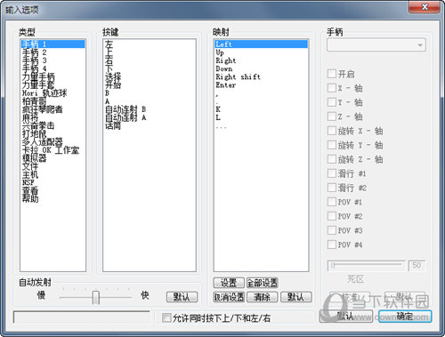Select 手柄 2 in the 类型 list

(53, 52)
